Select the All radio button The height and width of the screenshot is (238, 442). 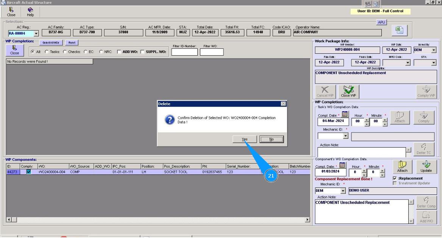[33, 52]
